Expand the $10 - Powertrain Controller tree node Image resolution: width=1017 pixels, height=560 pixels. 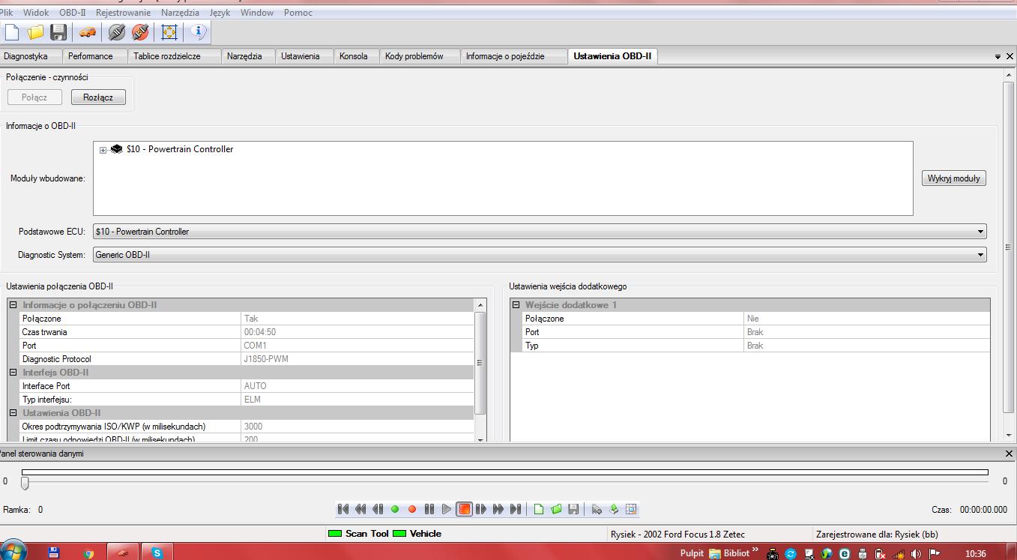103,150
